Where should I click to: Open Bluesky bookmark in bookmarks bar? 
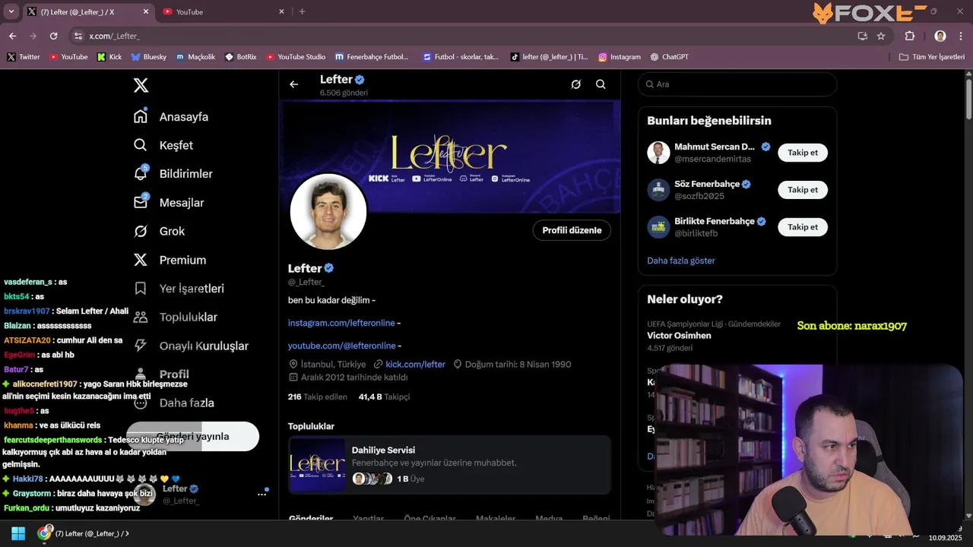point(148,57)
